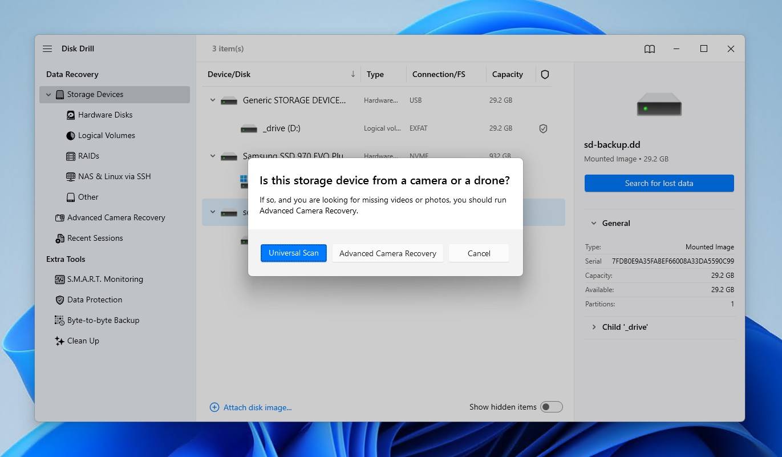Open Clean Up tool
The height and width of the screenshot is (457, 782).
click(83, 341)
